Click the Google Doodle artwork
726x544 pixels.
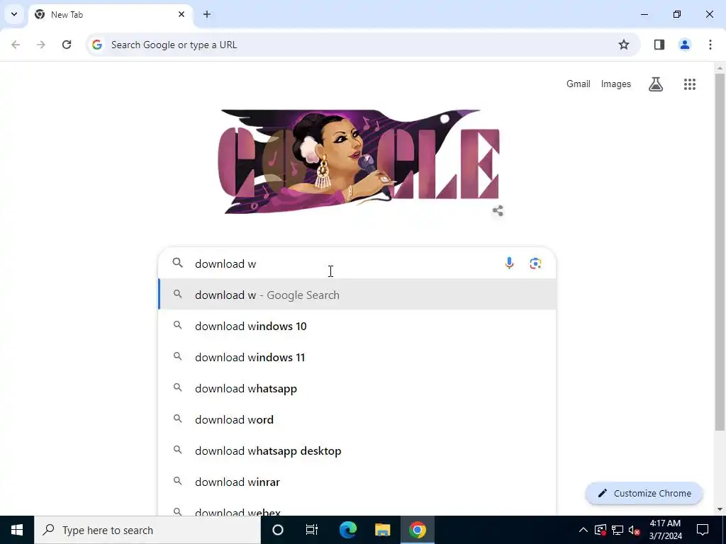(358, 161)
